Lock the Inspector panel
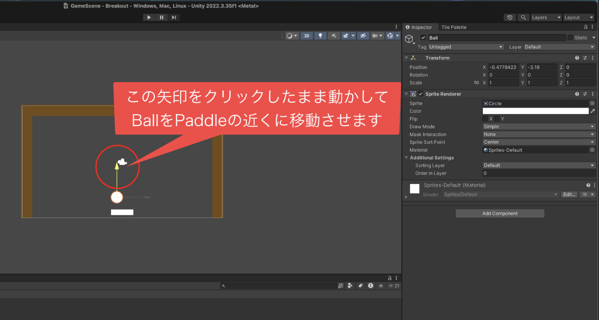 point(586,27)
